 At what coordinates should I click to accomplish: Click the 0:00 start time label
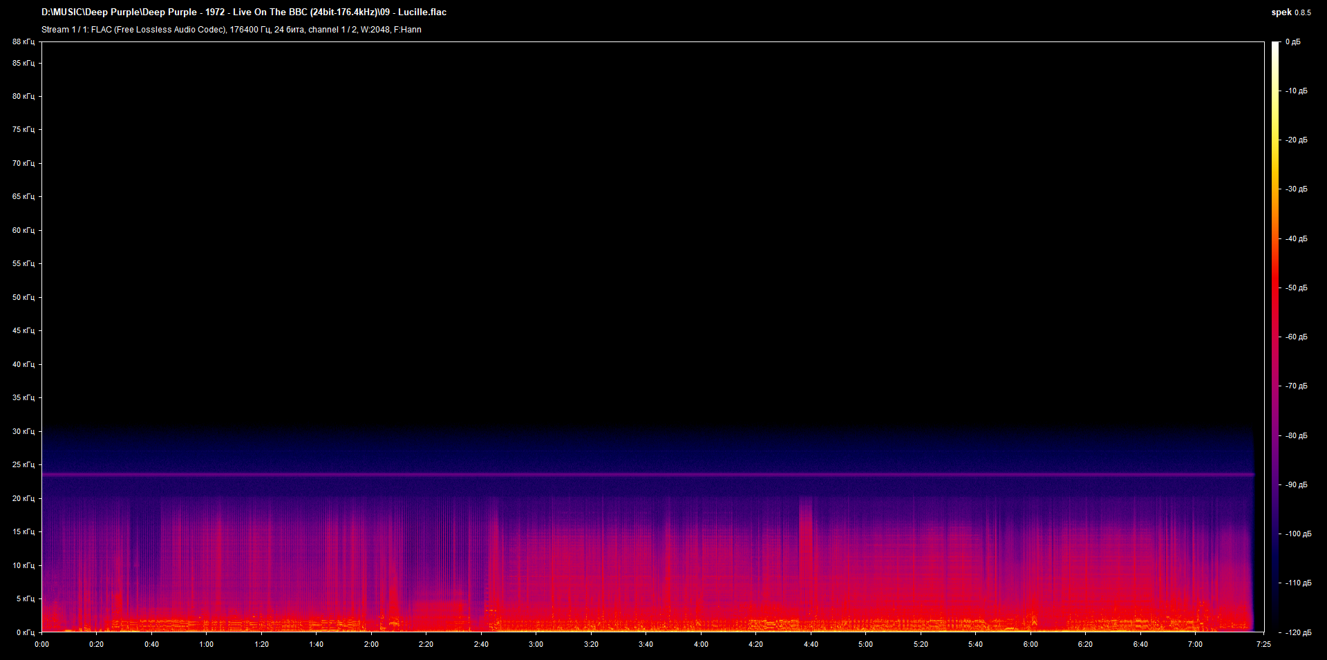(42, 643)
